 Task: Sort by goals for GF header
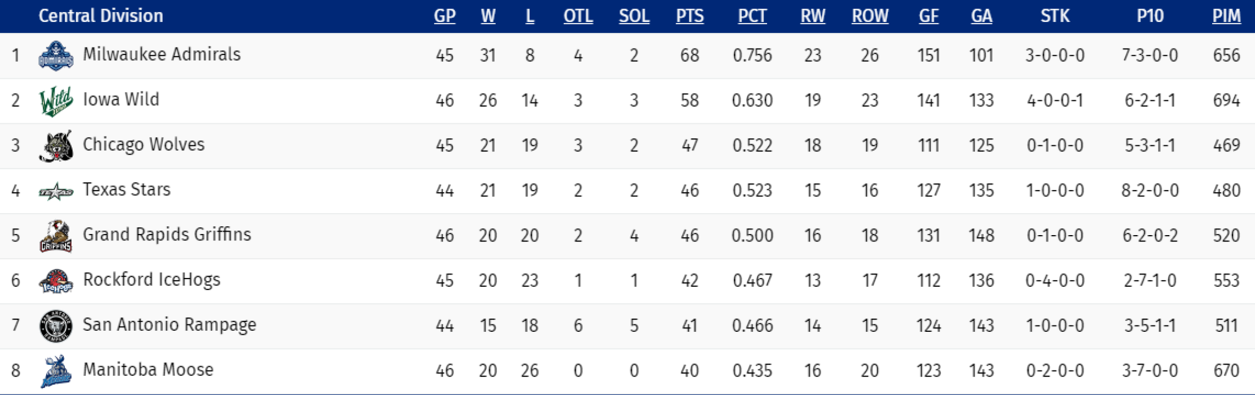[x=929, y=16]
